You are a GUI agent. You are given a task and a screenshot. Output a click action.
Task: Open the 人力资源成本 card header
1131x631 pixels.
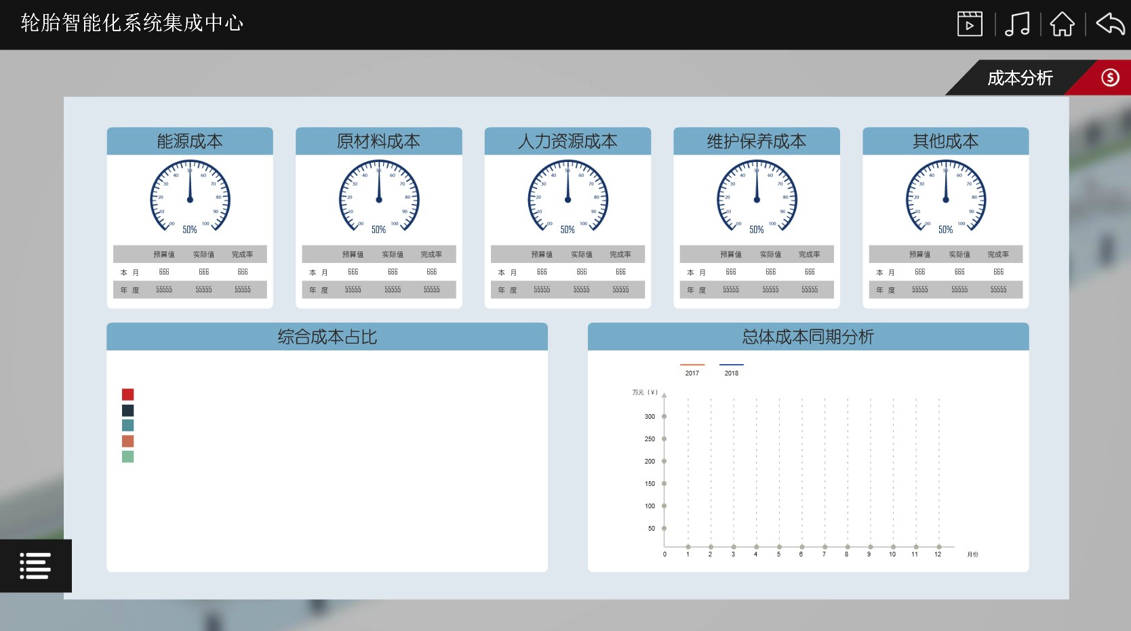(568, 141)
